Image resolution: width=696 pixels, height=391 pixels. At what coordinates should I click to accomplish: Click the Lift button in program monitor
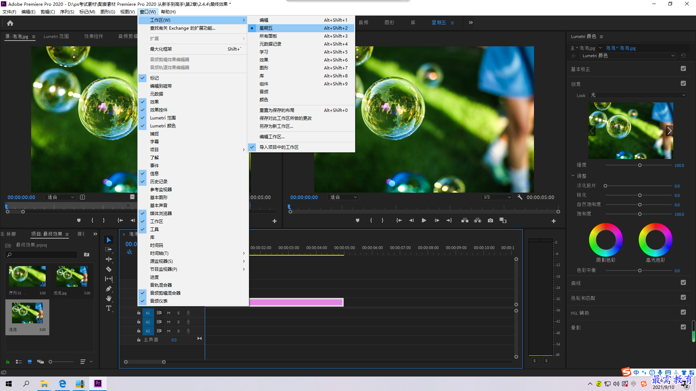point(465,220)
